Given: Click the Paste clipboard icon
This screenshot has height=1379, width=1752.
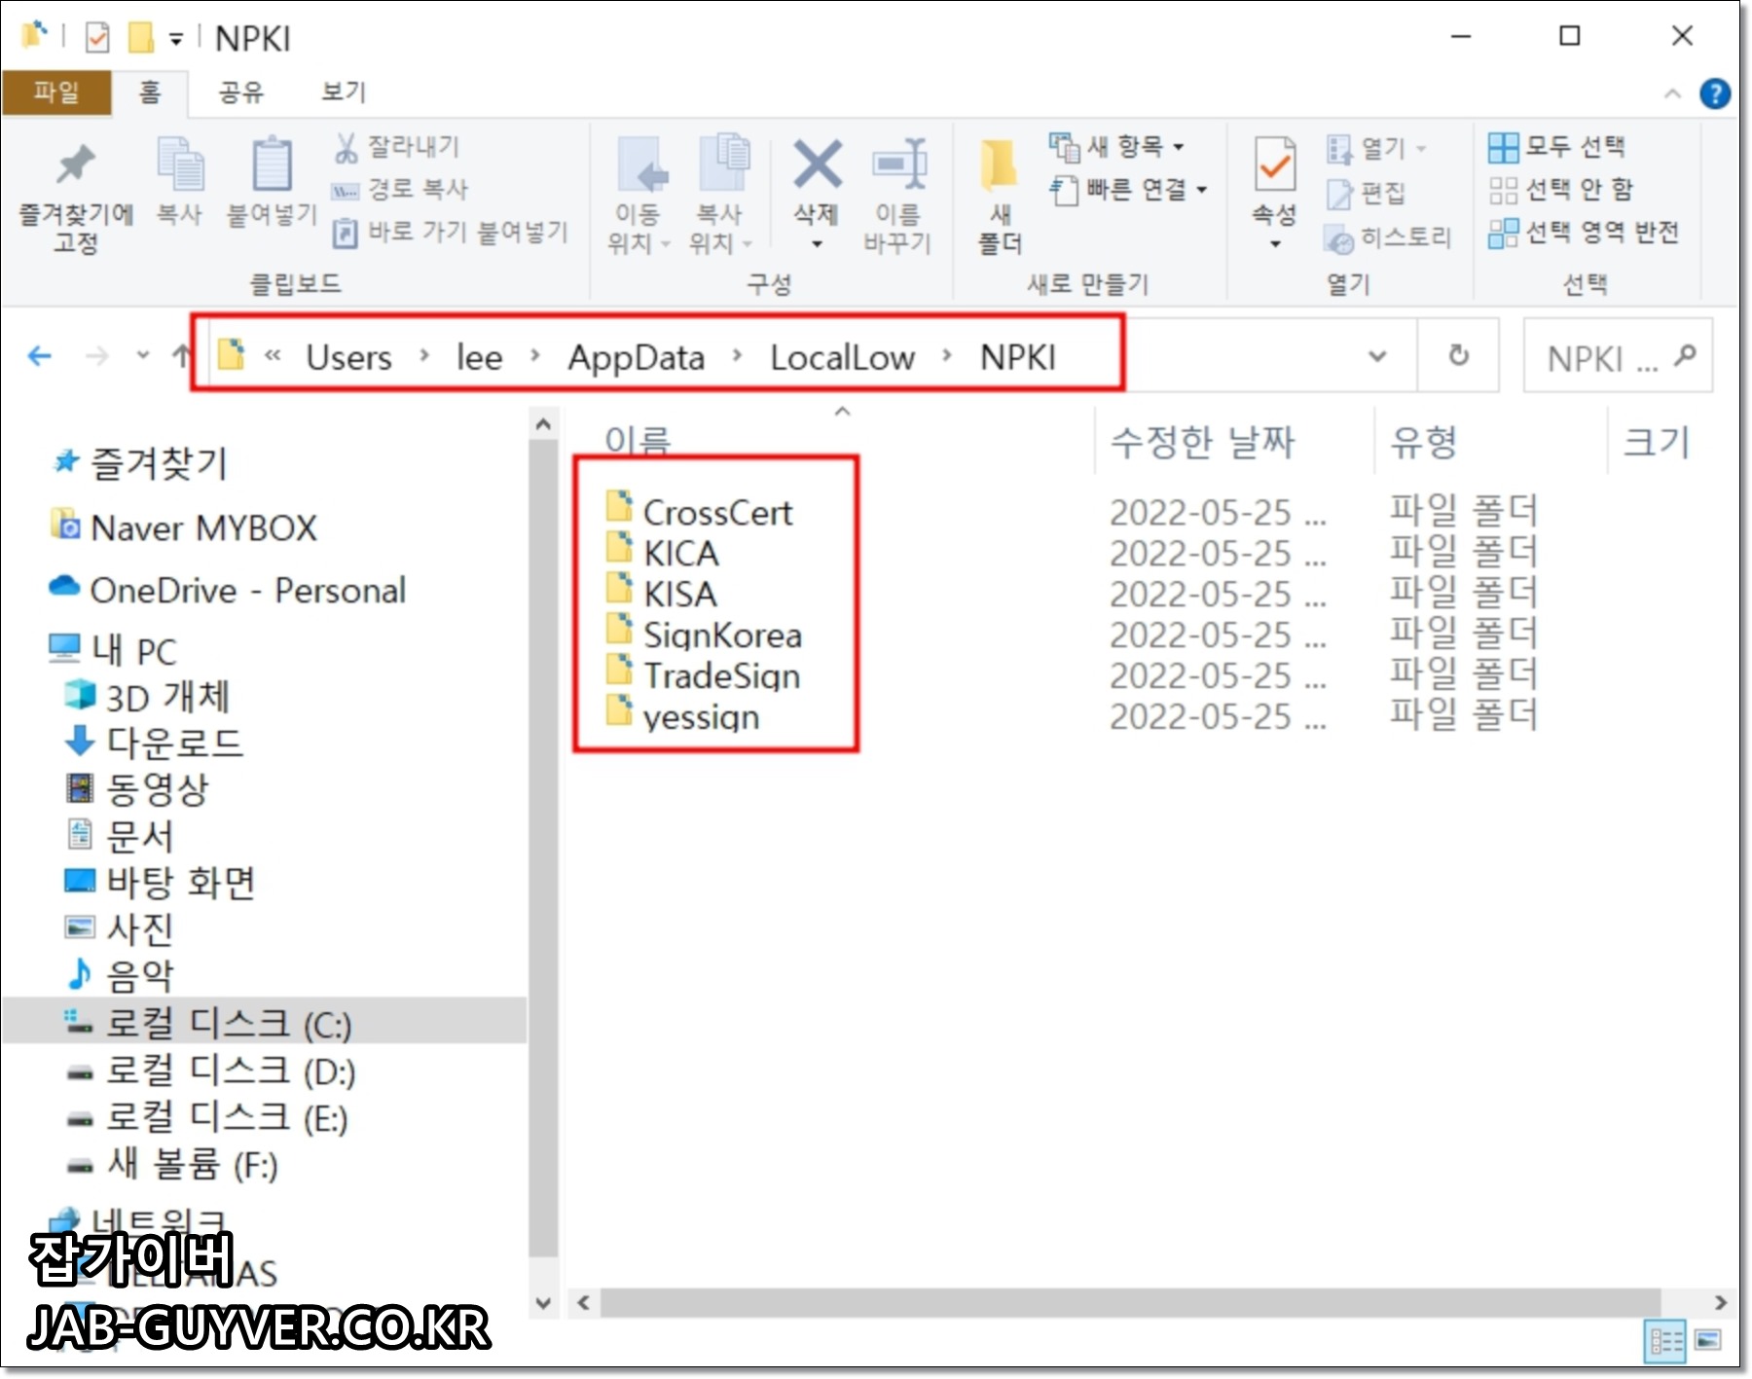Looking at the screenshot, I should pyautogui.click(x=272, y=182).
